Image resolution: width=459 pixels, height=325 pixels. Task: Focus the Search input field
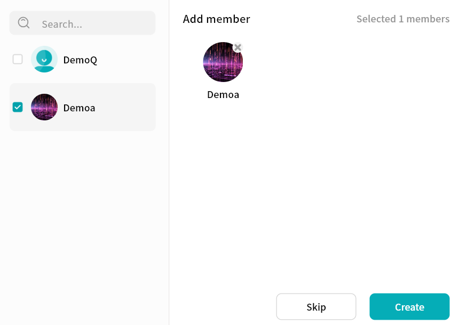click(91, 23)
